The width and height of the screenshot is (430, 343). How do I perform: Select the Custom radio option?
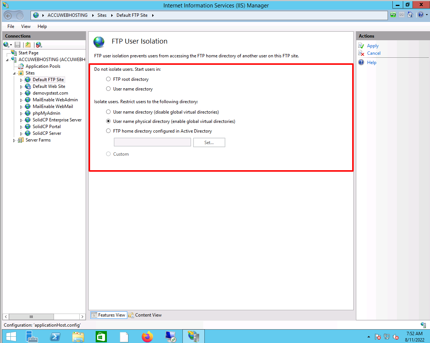click(108, 154)
